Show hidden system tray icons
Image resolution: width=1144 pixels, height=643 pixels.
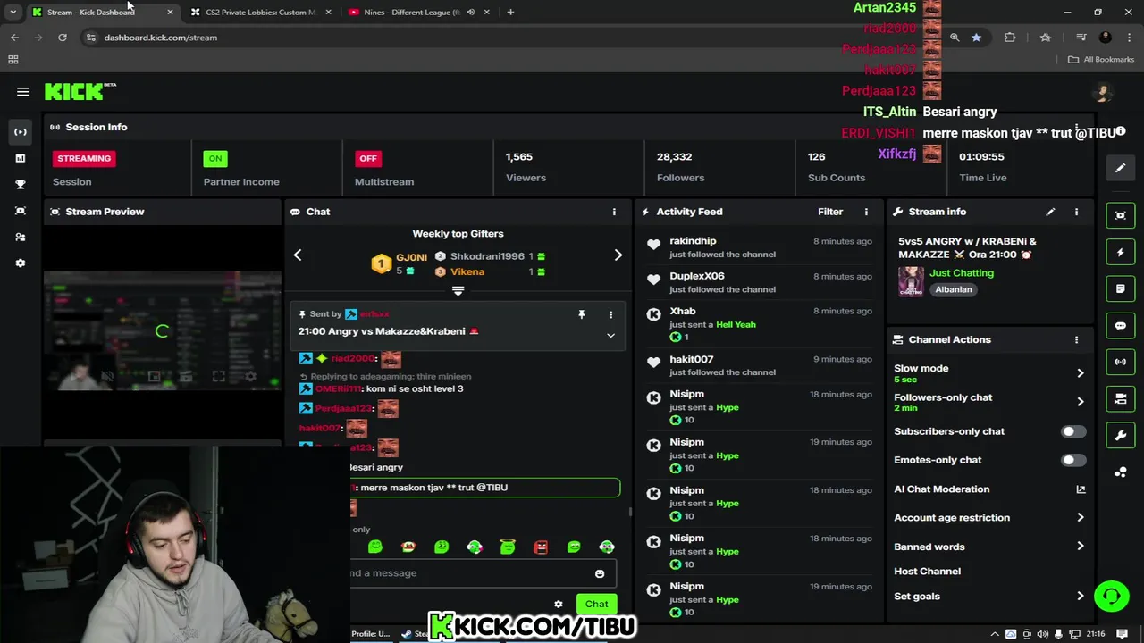coord(995,634)
